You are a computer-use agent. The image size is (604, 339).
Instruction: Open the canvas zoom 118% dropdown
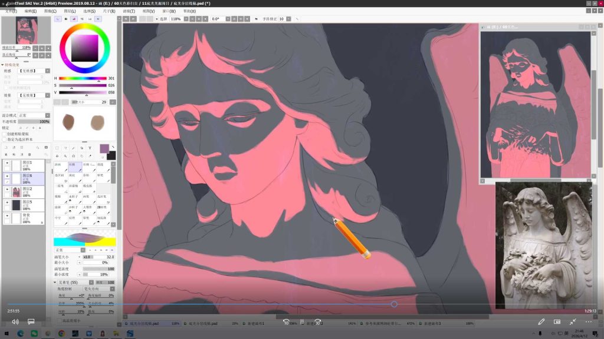click(186, 19)
